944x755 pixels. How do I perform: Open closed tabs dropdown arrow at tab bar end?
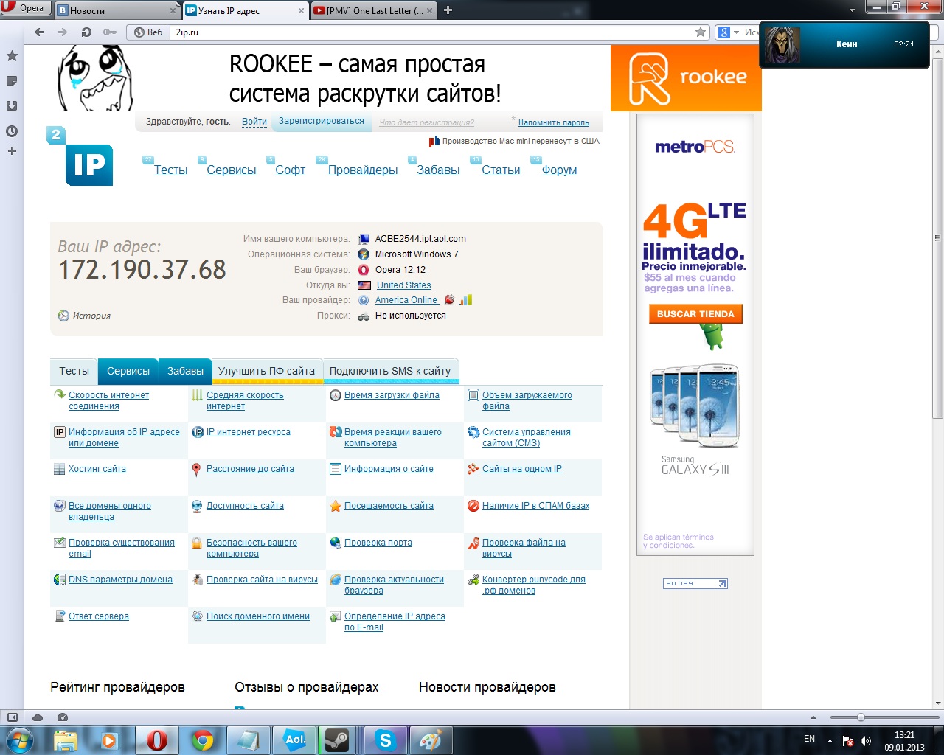point(852,10)
